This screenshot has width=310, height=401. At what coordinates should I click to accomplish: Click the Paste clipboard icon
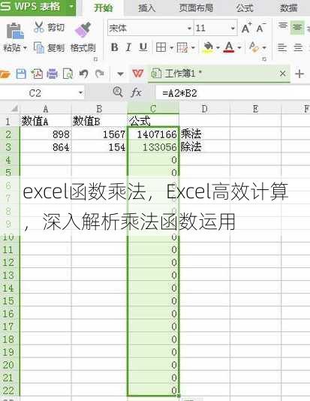point(15,31)
